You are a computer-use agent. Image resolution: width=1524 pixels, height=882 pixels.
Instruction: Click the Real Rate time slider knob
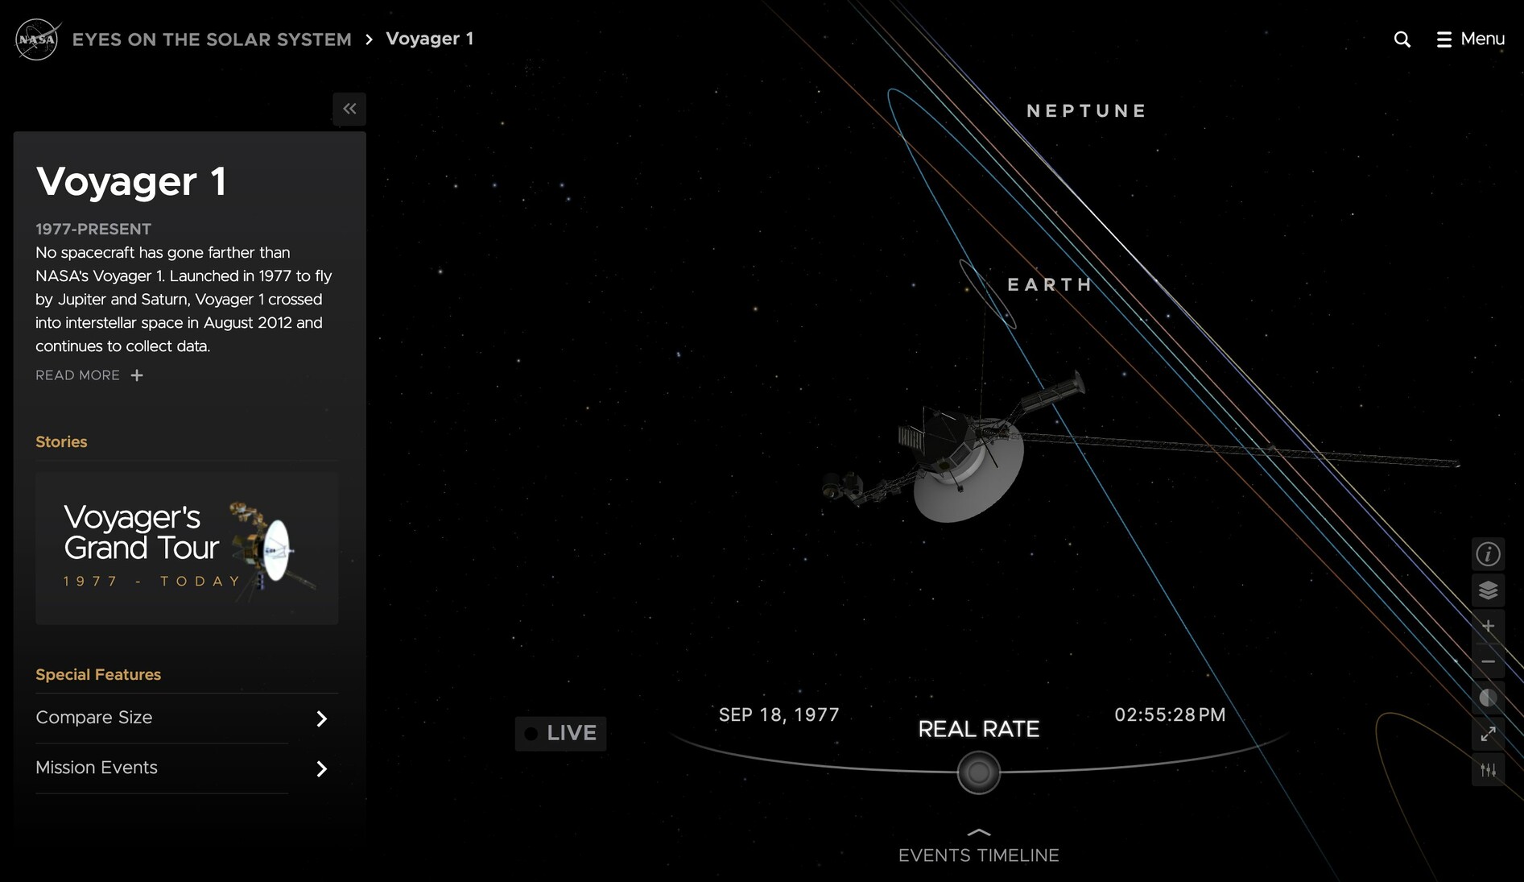tap(978, 772)
